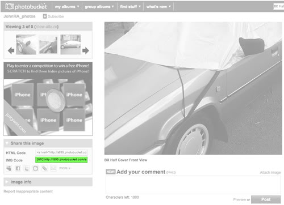Image resolution: width=284 pixels, height=205 pixels.
Task: Select first thumbnail of car rear
Action: [x=26, y=45]
